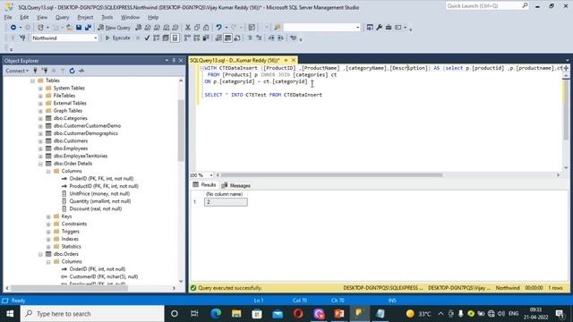Click the Copy icon in toolbar
Image resolution: width=573 pixels, height=322 pixels.
coord(197,28)
